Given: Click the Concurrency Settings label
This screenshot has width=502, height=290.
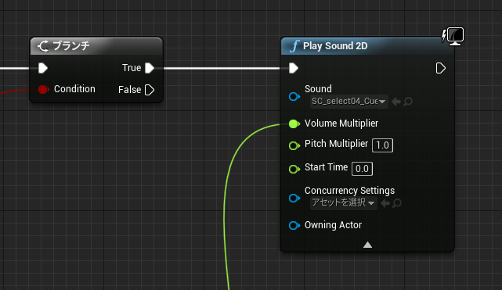Looking at the screenshot, I should click(x=349, y=191).
